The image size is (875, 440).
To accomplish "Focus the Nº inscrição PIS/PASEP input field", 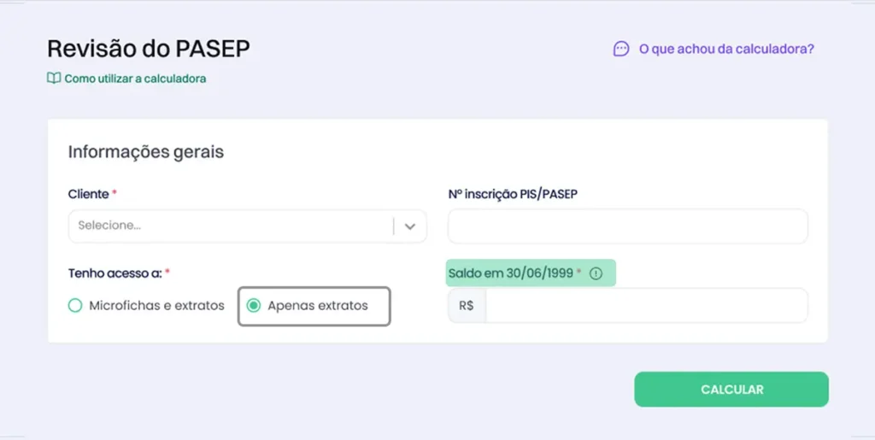I will point(627,226).
